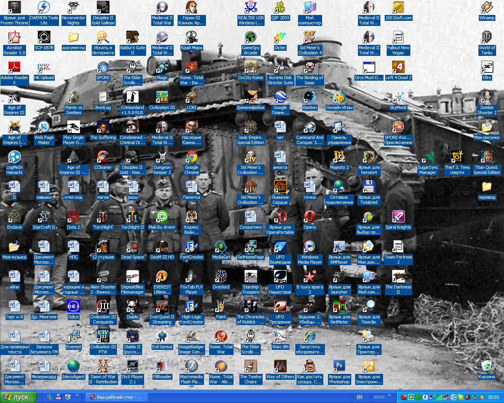This screenshot has width=504, height=403.
Task: Launch the Diablo game icon
Action: click(132, 310)
